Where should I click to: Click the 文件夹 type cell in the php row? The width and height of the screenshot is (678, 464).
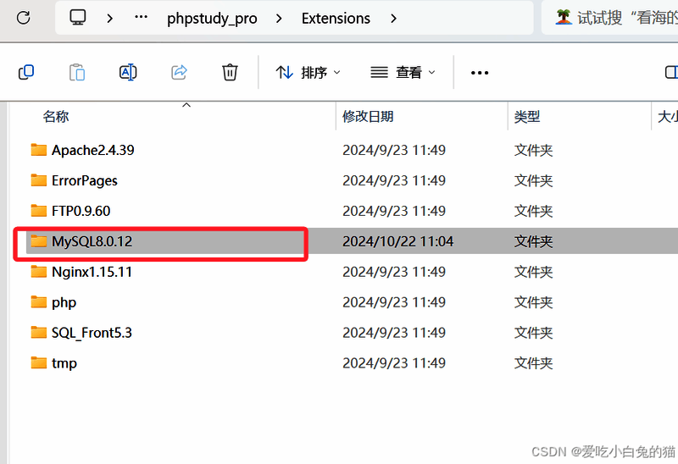[534, 302]
